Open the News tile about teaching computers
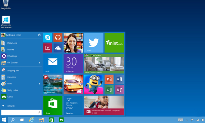 click(x=104, y=106)
